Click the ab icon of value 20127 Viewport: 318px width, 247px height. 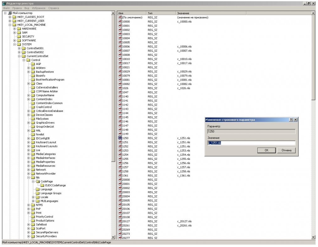(x=120, y=221)
